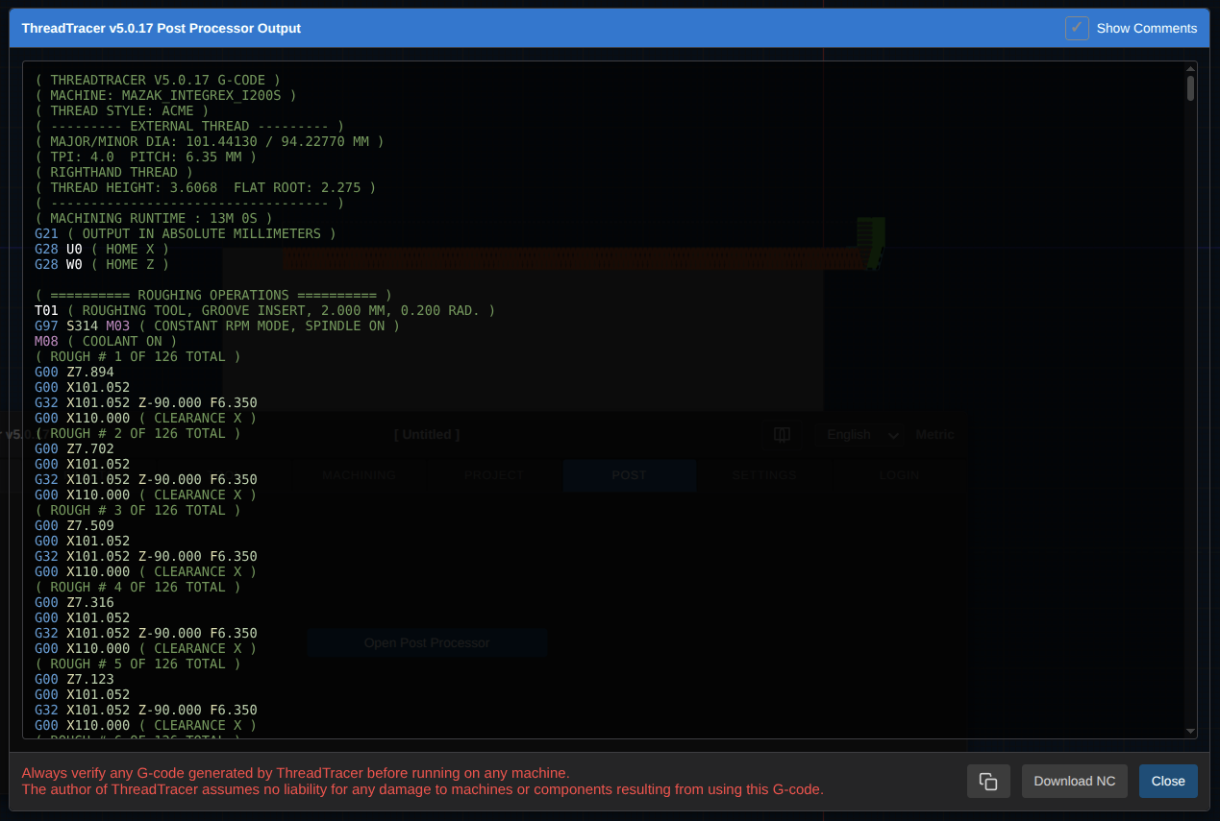
Task: Click the G00 Z7.316 line
Action: point(74,602)
